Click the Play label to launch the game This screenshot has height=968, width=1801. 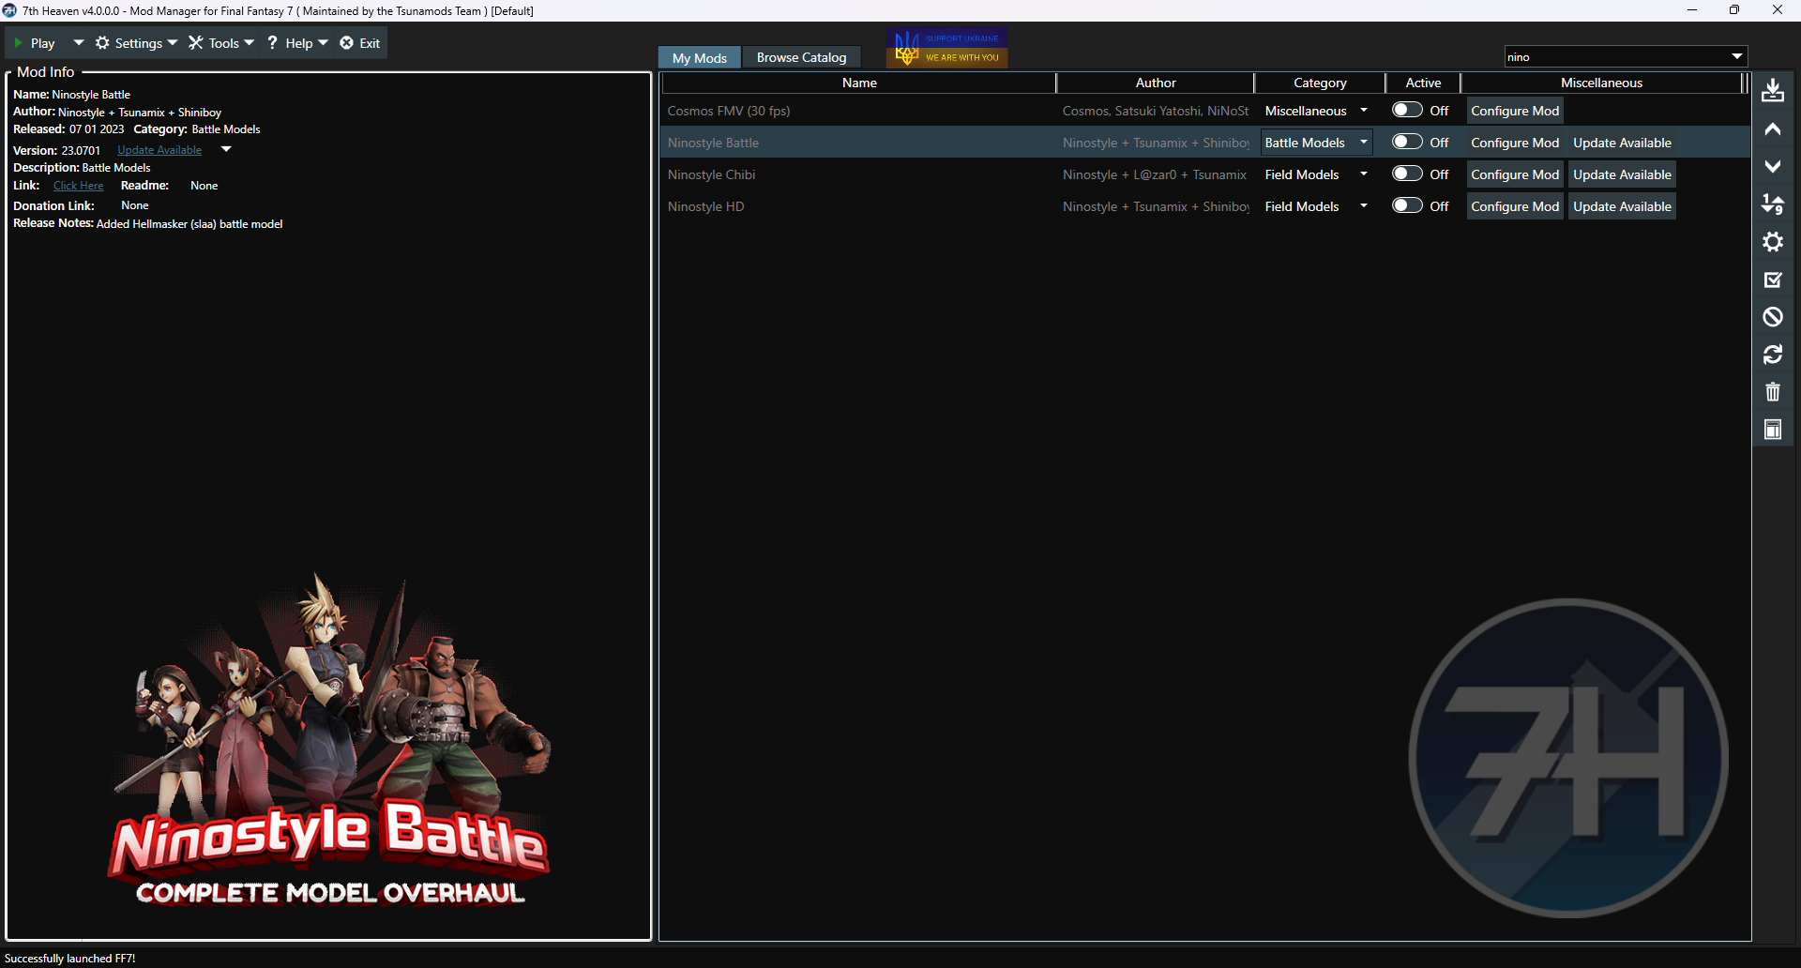click(43, 43)
